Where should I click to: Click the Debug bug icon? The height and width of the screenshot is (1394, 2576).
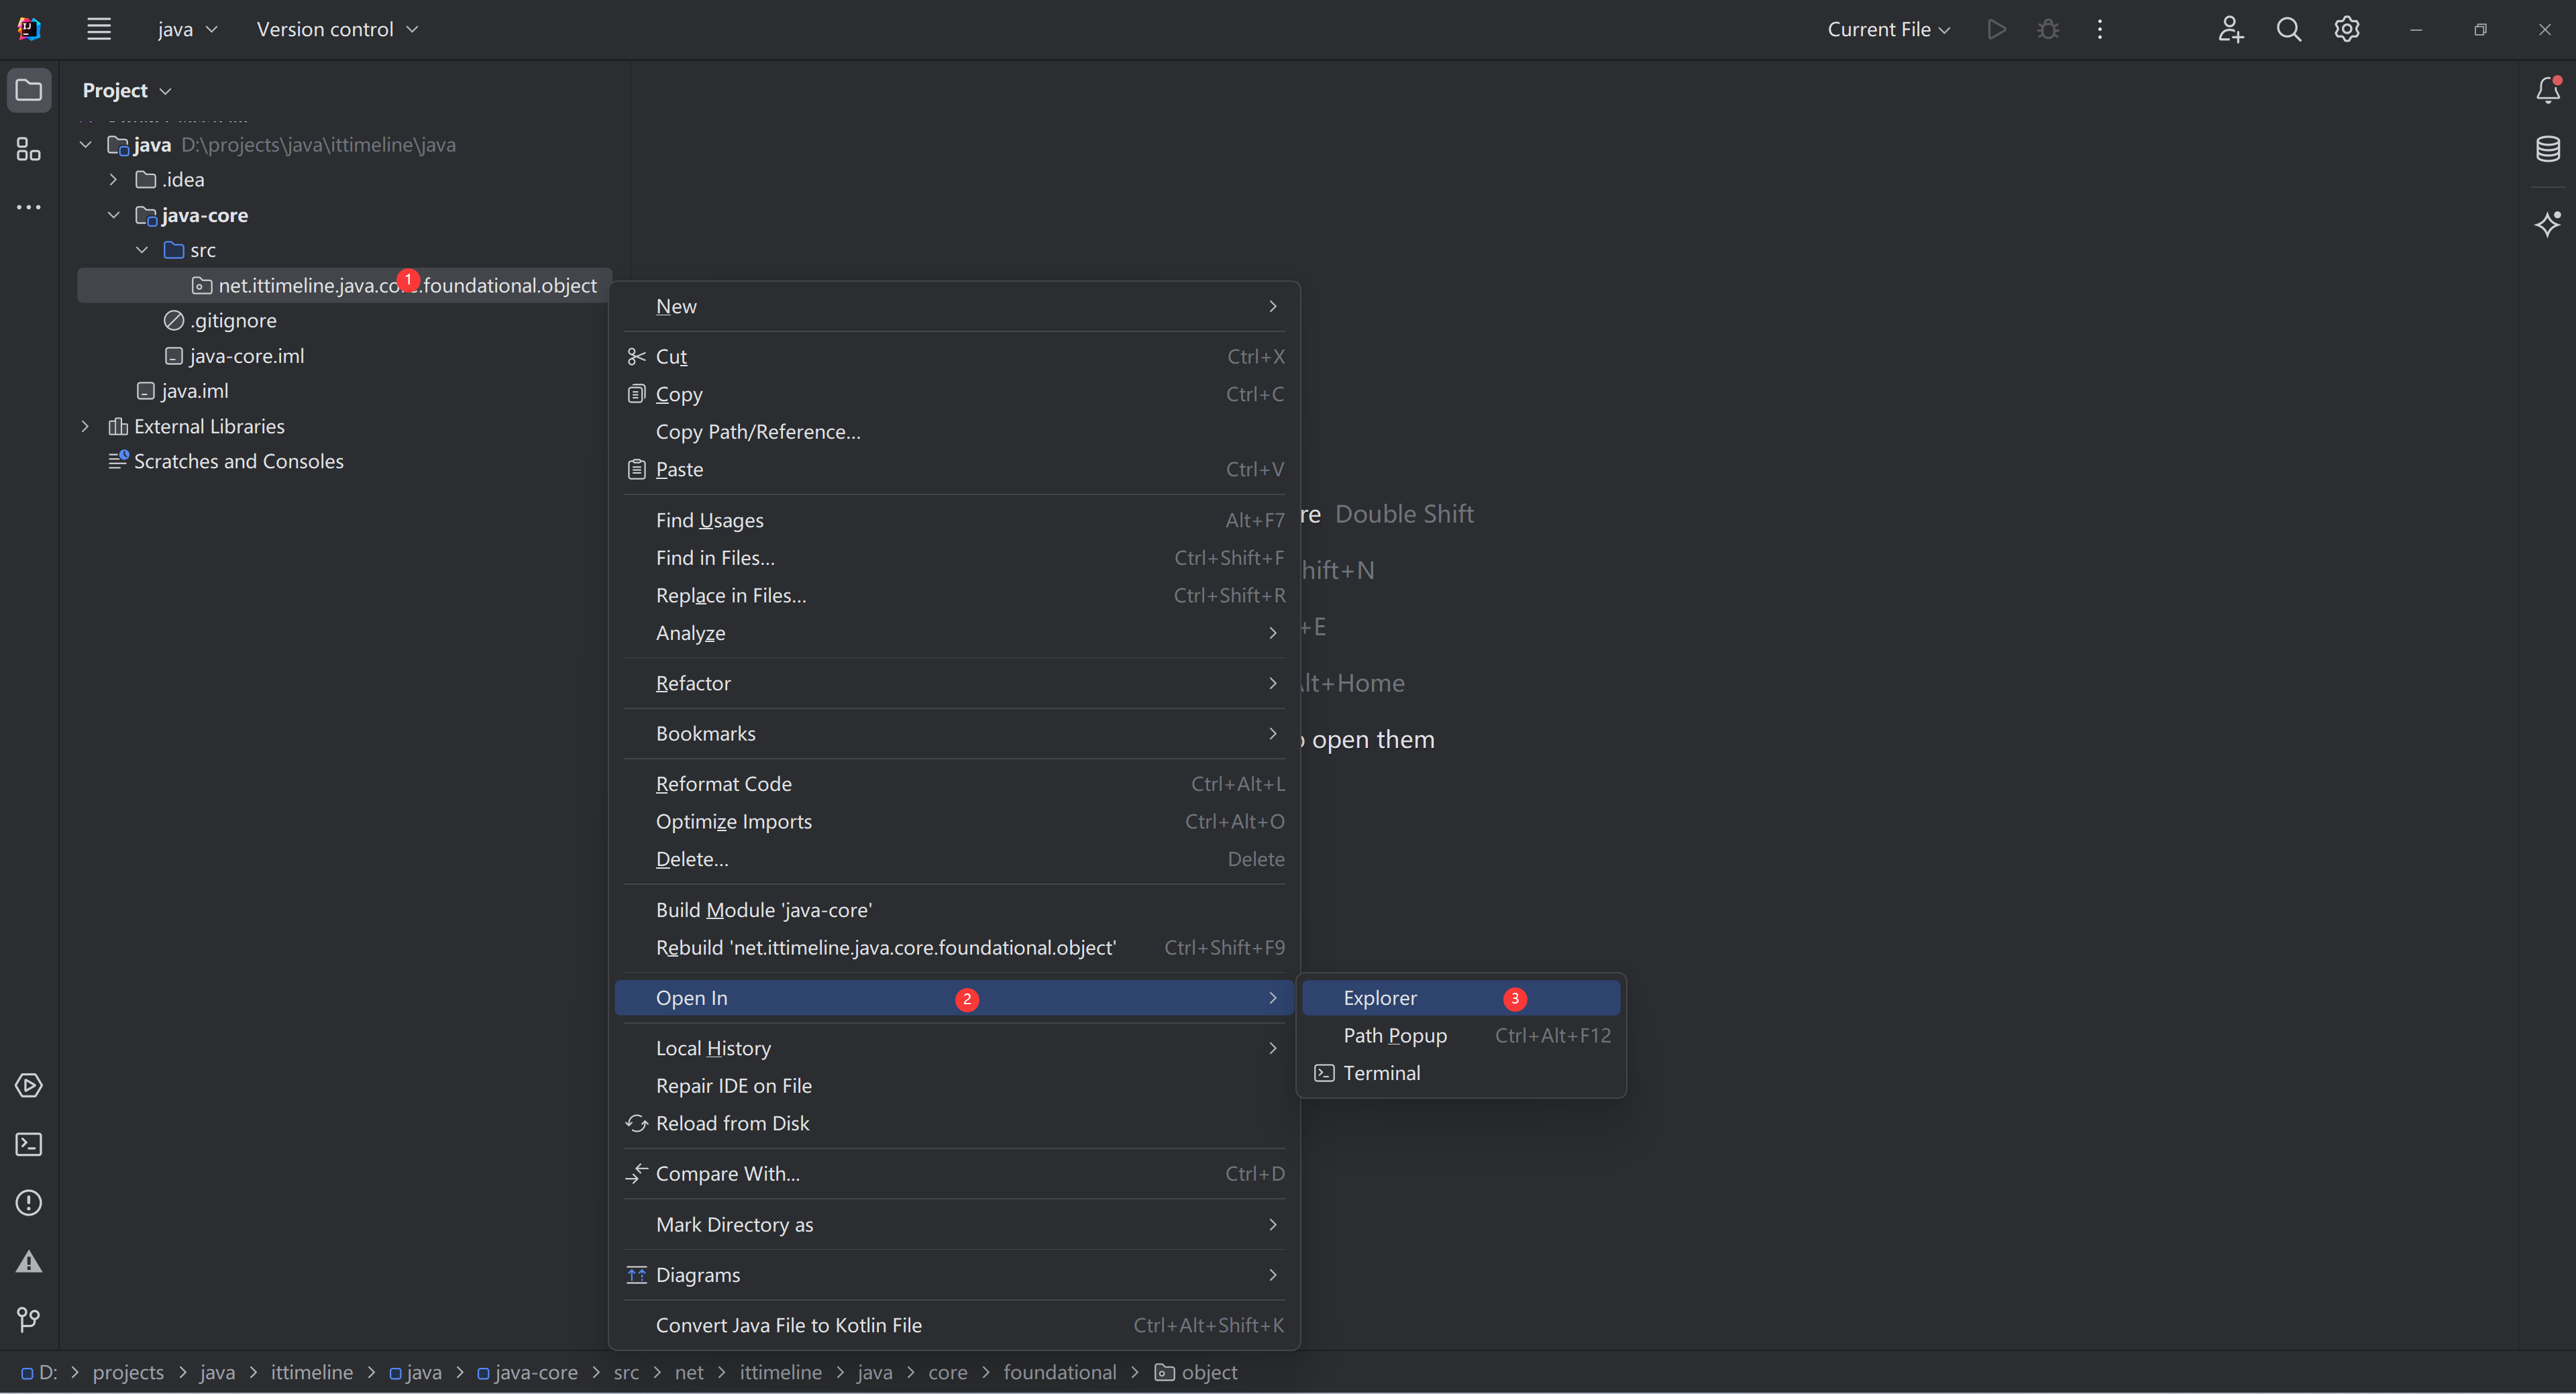point(2047,29)
